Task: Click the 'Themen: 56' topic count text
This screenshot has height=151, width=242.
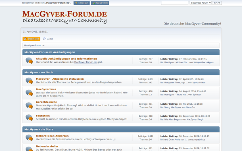Action: tap(146, 140)
